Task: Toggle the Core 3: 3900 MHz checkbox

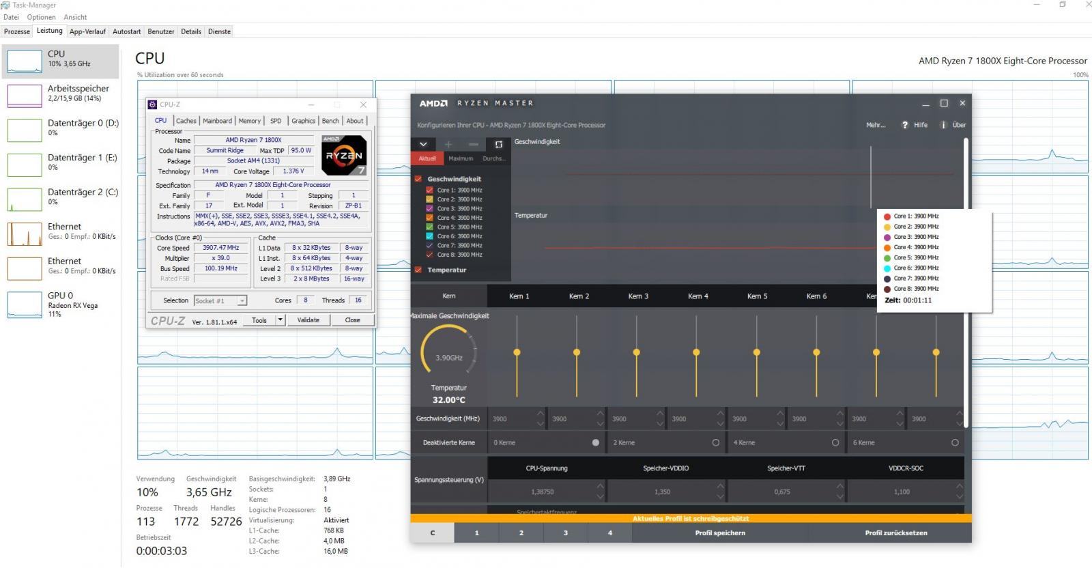Action: [430, 208]
